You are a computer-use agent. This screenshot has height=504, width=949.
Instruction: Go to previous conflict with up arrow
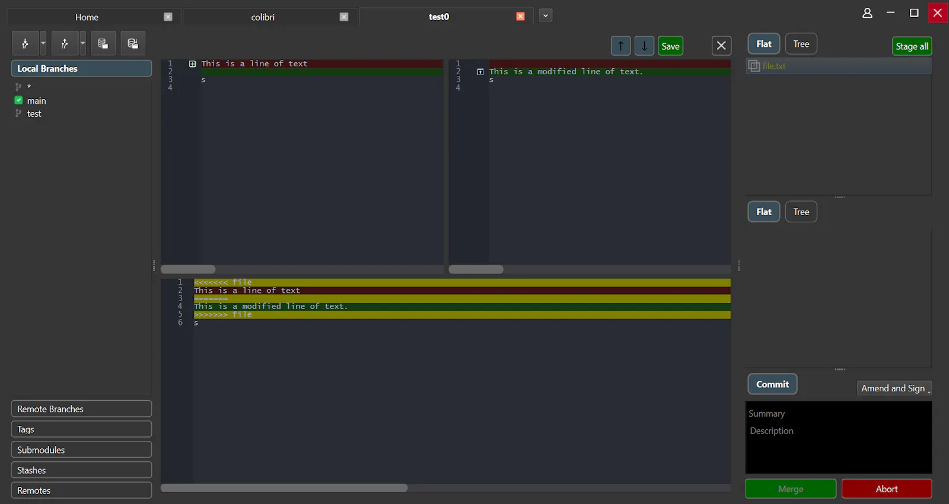click(620, 46)
